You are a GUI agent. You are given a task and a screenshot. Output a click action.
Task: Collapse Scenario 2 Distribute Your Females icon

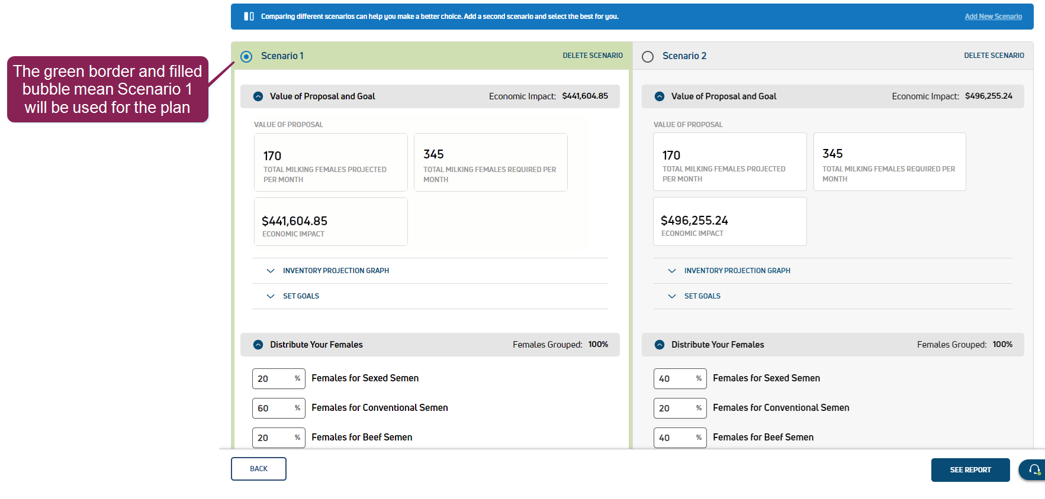pos(660,345)
